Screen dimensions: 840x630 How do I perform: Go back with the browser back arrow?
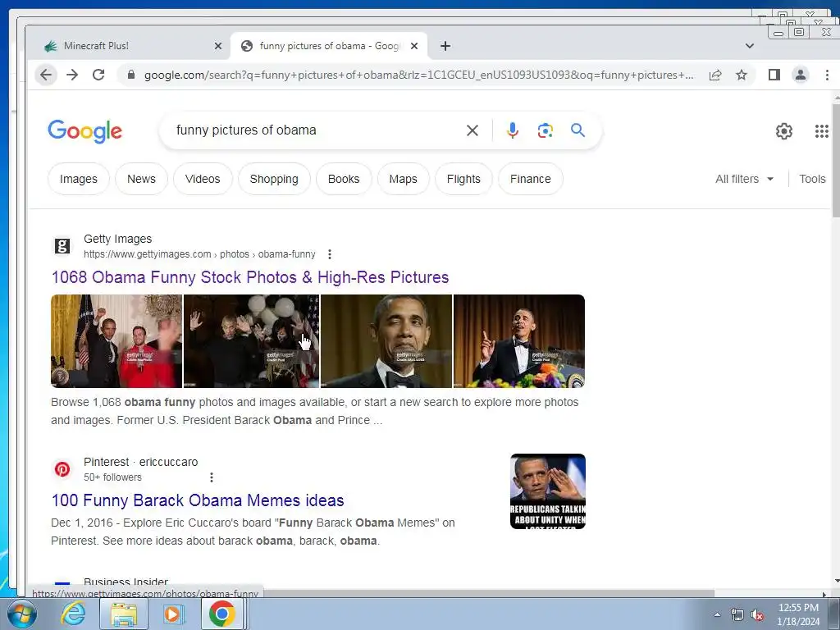(x=46, y=75)
